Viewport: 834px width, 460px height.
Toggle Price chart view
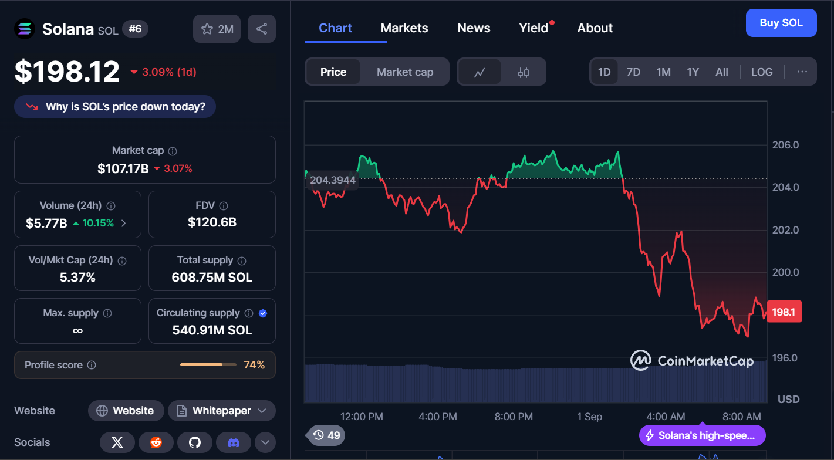tap(333, 72)
